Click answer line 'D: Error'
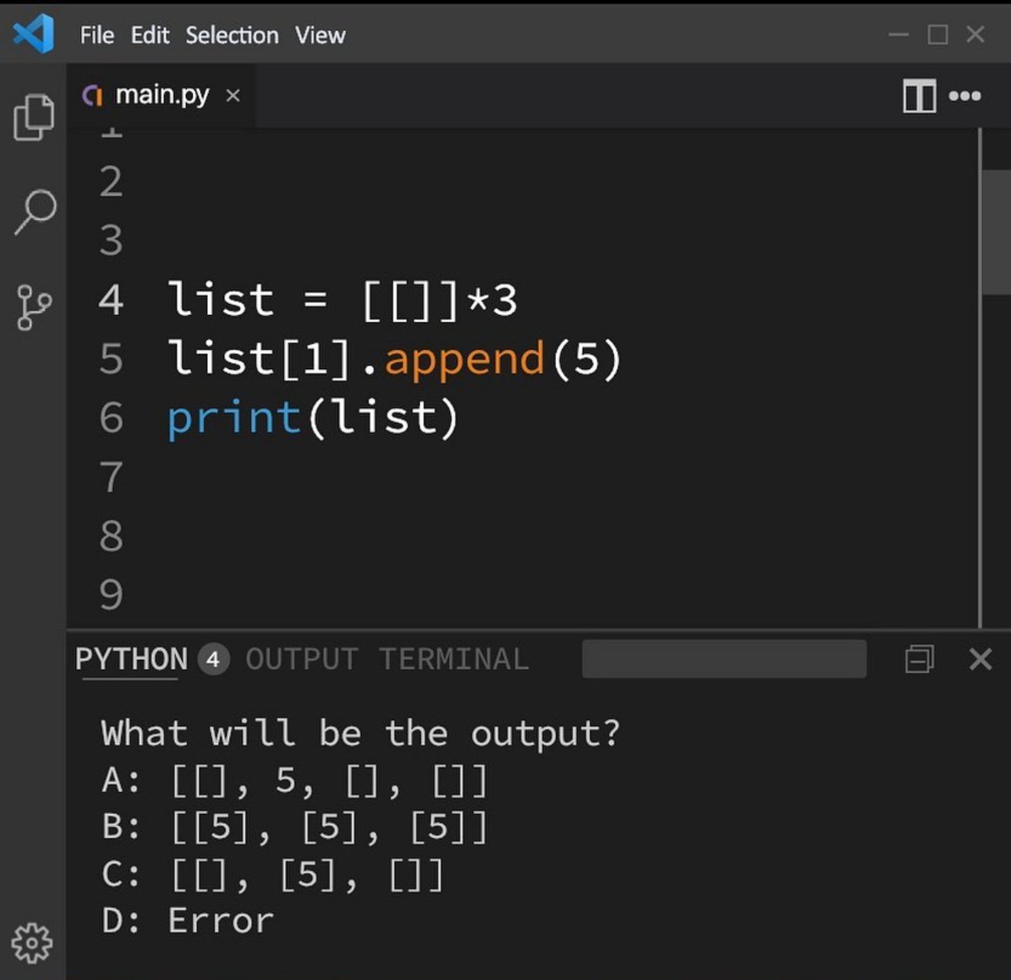This screenshot has width=1011, height=980. 187,920
